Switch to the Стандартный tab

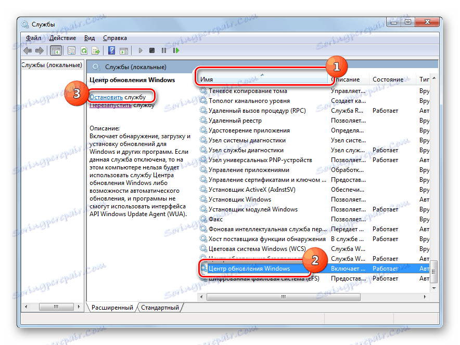pos(160,308)
